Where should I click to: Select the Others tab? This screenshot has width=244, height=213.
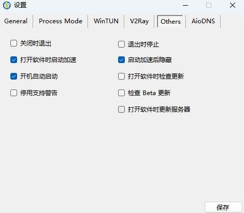(x=170, y=22)
